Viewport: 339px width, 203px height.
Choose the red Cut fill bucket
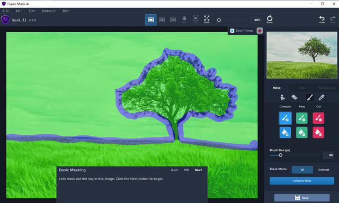[318, 133]
